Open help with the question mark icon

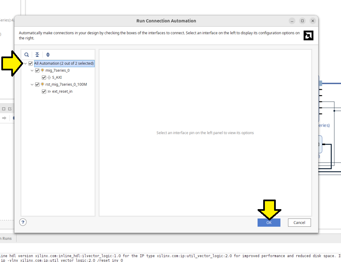[x=23, y=222]
